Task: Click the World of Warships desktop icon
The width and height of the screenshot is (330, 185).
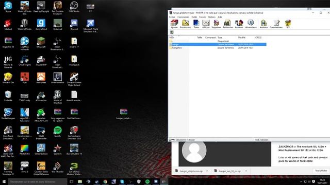Action: 57,97
